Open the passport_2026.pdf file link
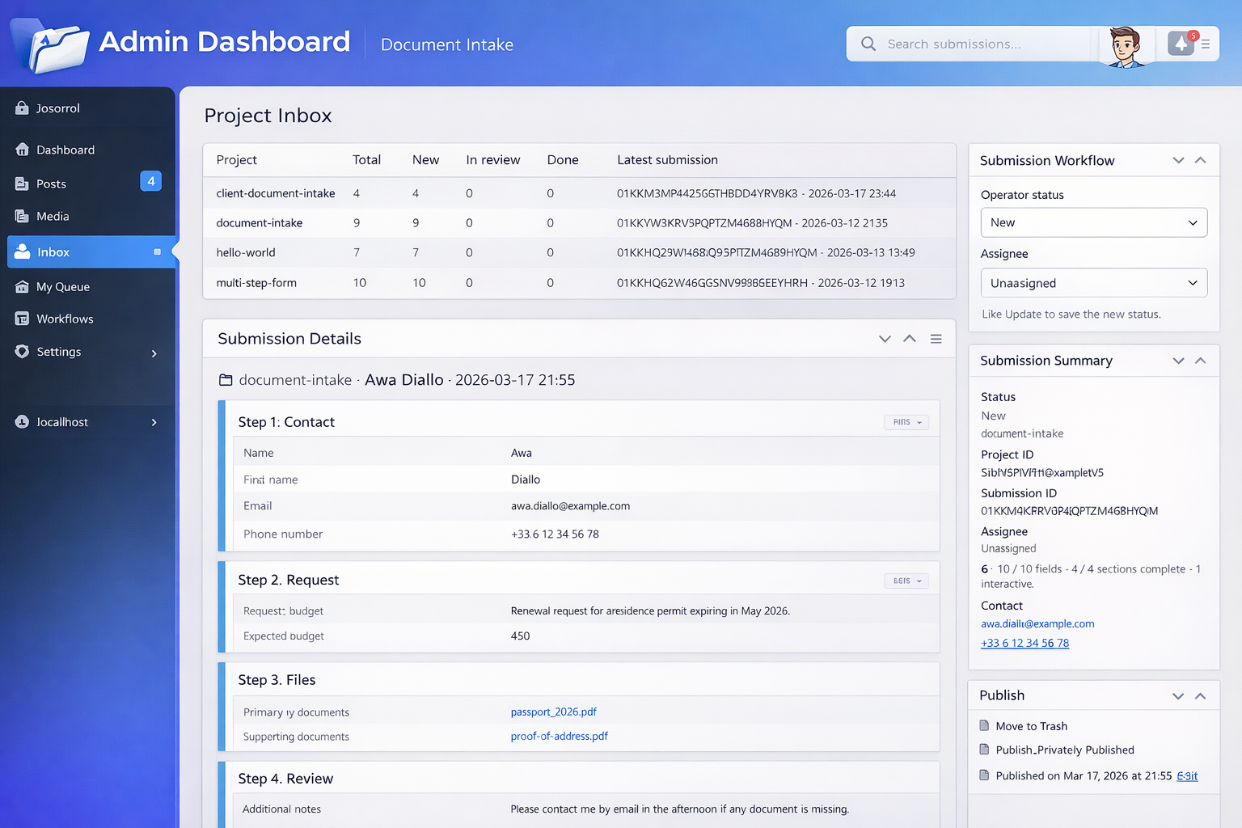Screen dimensions: 1242x828 coord(553,712)
